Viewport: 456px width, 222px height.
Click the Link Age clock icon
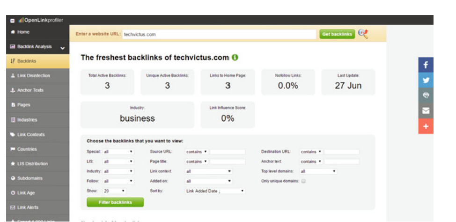click(x=13, y=193)
